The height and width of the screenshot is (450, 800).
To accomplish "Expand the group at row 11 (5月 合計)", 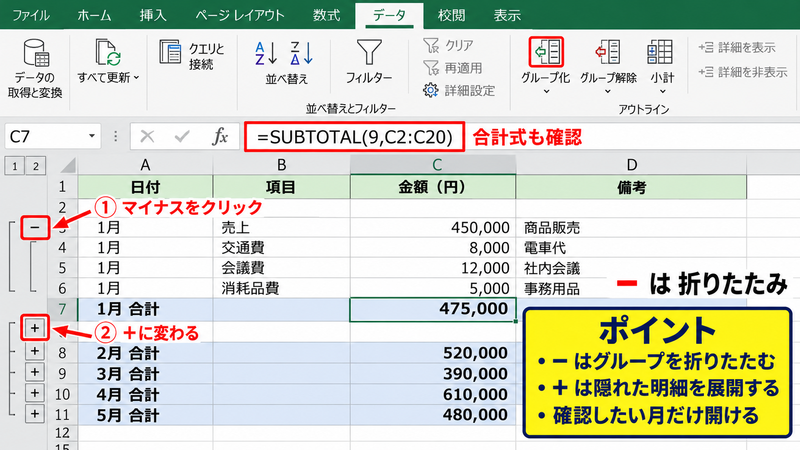I will click(x=35, y=414).
